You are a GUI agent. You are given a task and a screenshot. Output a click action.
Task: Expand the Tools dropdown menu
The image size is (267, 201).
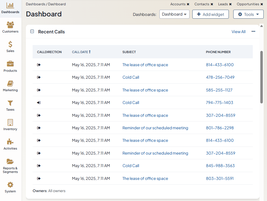(248, 14)
